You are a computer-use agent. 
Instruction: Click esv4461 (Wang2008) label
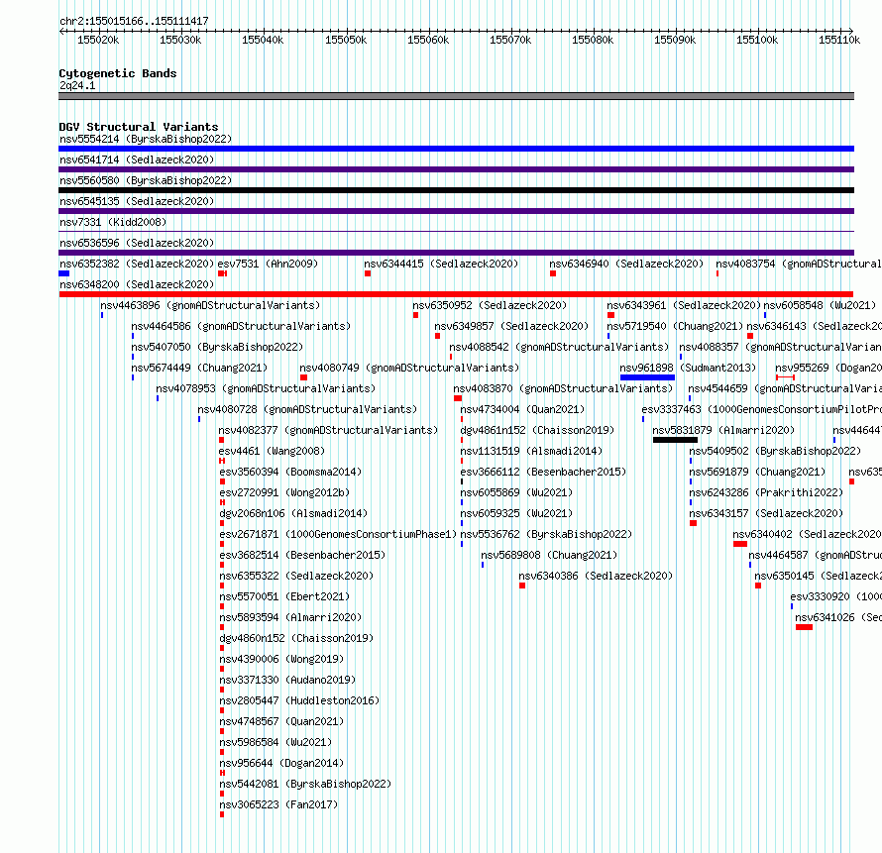pyautogui.click(x=273, y=451)
